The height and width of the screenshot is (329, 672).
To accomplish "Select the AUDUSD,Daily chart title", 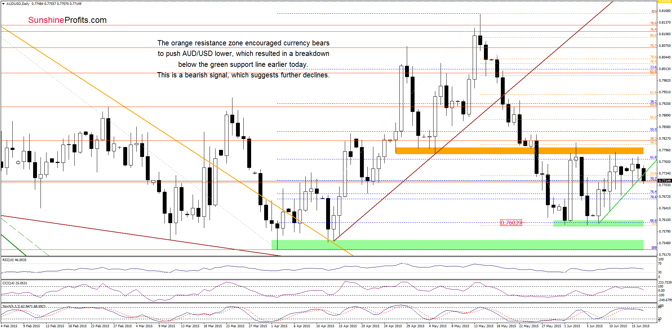I will pos(18,4).
